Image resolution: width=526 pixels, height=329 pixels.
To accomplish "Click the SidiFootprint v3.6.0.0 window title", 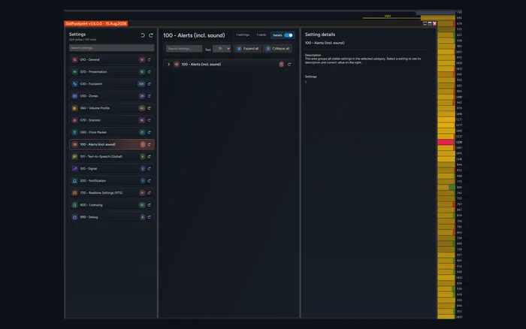I will point(96,23).
